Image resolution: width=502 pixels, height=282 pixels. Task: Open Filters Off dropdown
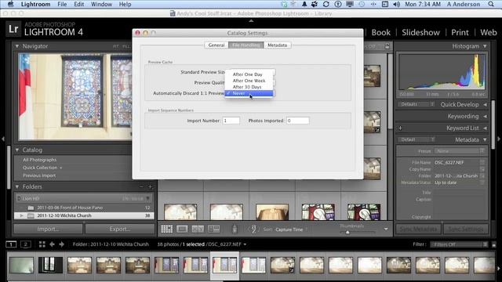(x=459, y=244)
